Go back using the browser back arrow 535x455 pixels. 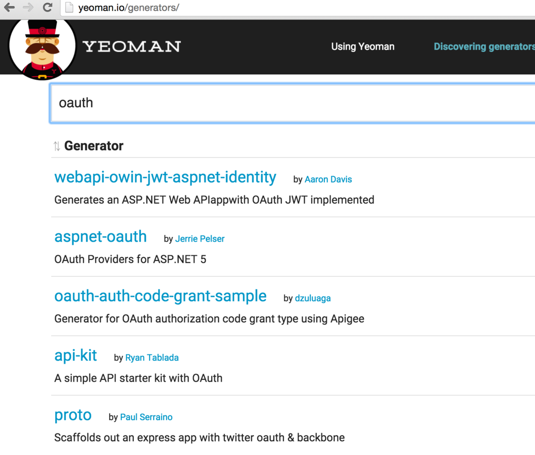pos(9,7)
